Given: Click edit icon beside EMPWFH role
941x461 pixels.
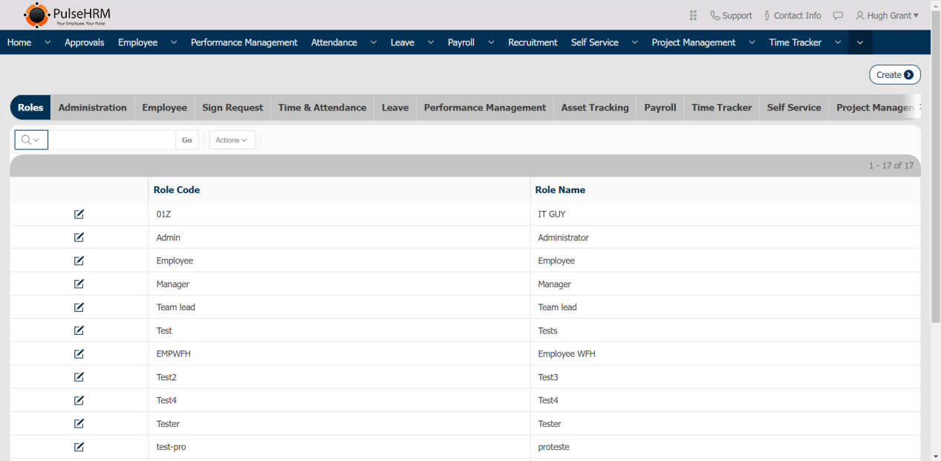Looking at the screenshot, I should click(x=79, y=354).
